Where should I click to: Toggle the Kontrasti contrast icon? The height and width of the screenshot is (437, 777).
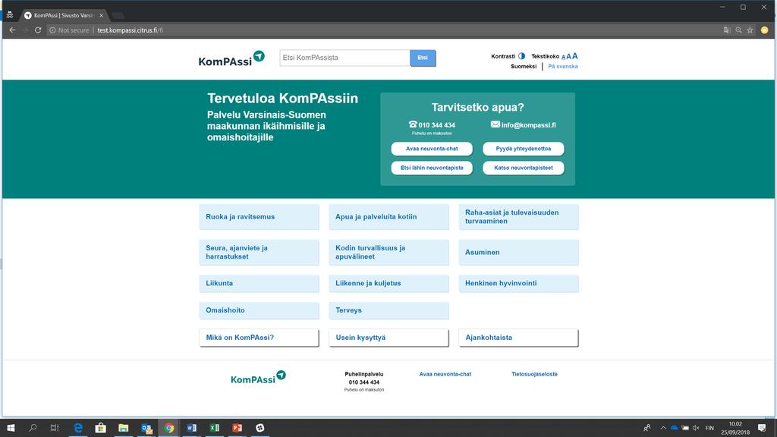pyautogui.click(x=521, y=56)
